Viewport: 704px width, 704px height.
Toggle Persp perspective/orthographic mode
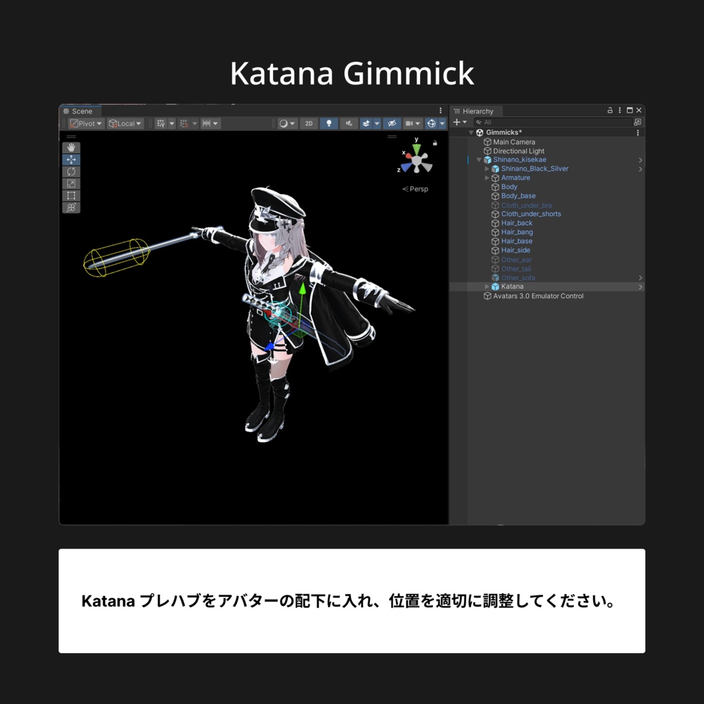coord(415,189)
